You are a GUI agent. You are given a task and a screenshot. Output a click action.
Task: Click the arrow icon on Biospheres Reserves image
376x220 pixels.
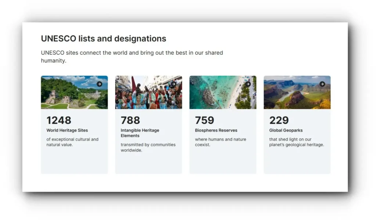coord(248,84)
